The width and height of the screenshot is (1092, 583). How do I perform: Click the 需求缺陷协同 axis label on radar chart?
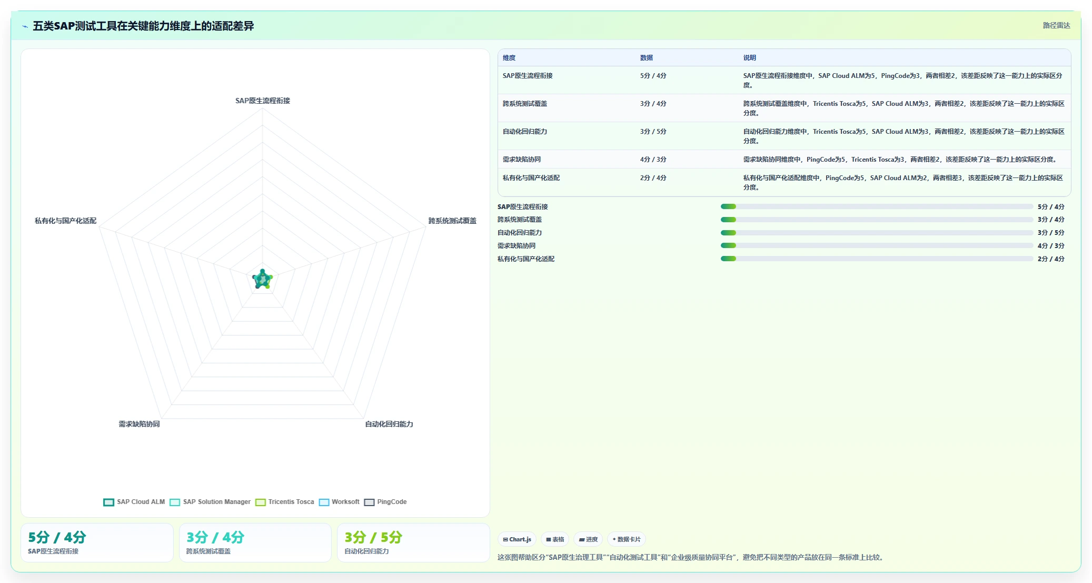(x=139, y=424)
